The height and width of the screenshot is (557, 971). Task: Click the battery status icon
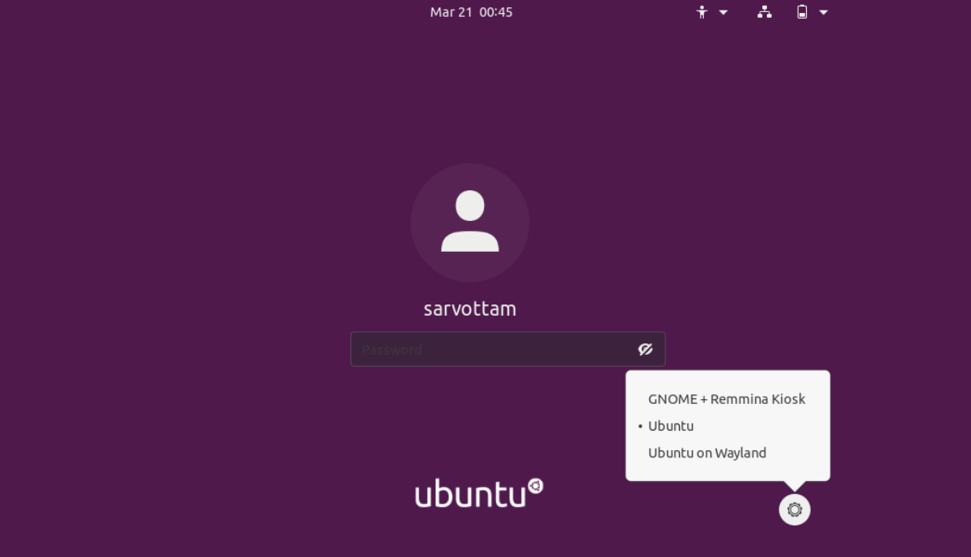(802, 12)
